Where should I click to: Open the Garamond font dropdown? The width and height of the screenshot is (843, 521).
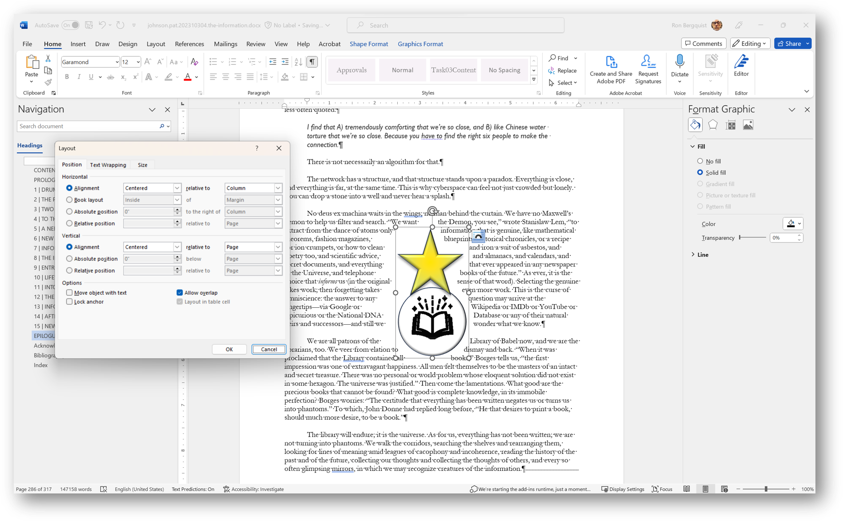tap(117, 62)
